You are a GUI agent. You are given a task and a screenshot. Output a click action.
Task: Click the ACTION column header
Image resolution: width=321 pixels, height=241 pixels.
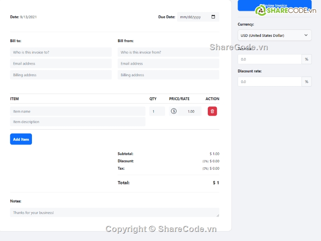coord(212,99)
